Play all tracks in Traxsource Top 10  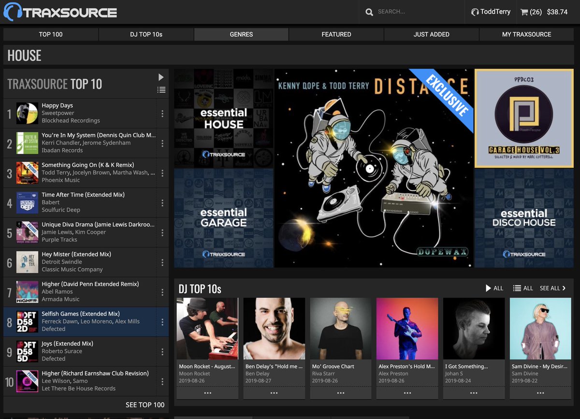[x=161, y=77]
